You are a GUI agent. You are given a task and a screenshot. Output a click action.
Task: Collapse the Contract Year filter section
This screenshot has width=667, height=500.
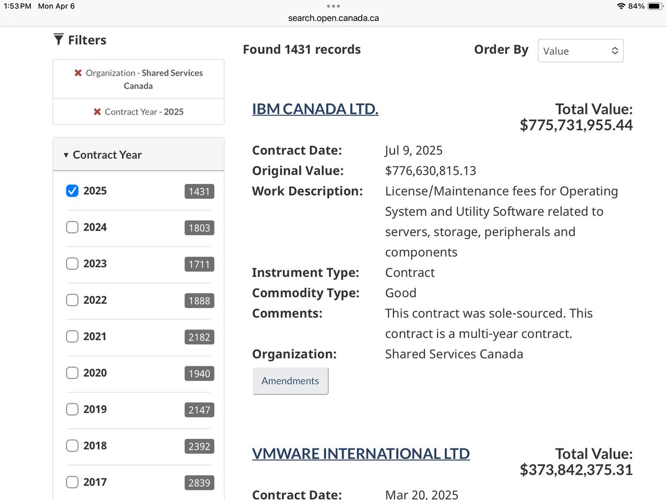coord(138,154)
